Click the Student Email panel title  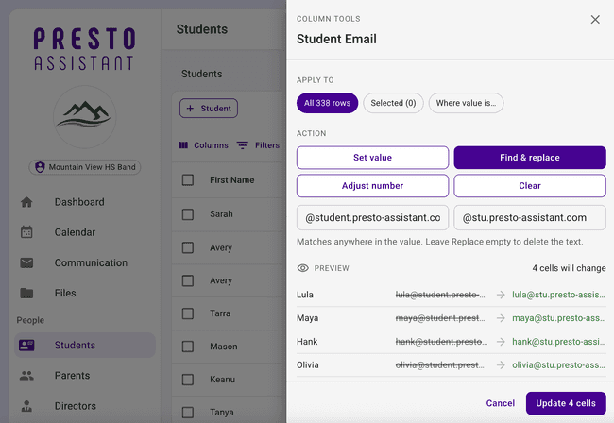pyautogui.click(x=336, y=39)
